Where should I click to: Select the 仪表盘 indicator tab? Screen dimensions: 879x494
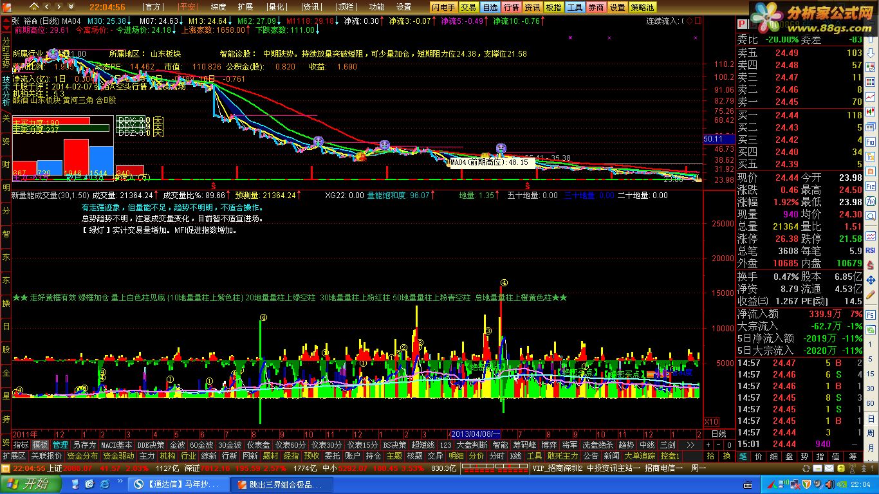pos(259,444)
